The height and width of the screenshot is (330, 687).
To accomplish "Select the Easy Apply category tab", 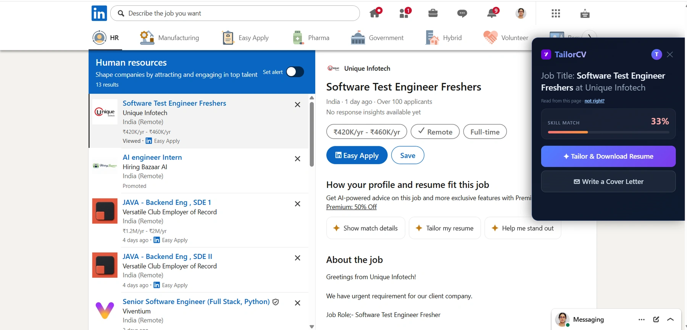I will pos(245,38).
